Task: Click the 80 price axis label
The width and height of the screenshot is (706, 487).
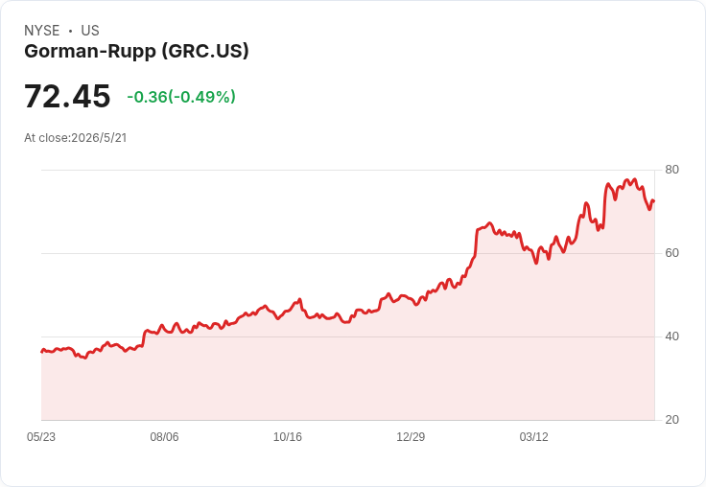Action: pos(671,170)
